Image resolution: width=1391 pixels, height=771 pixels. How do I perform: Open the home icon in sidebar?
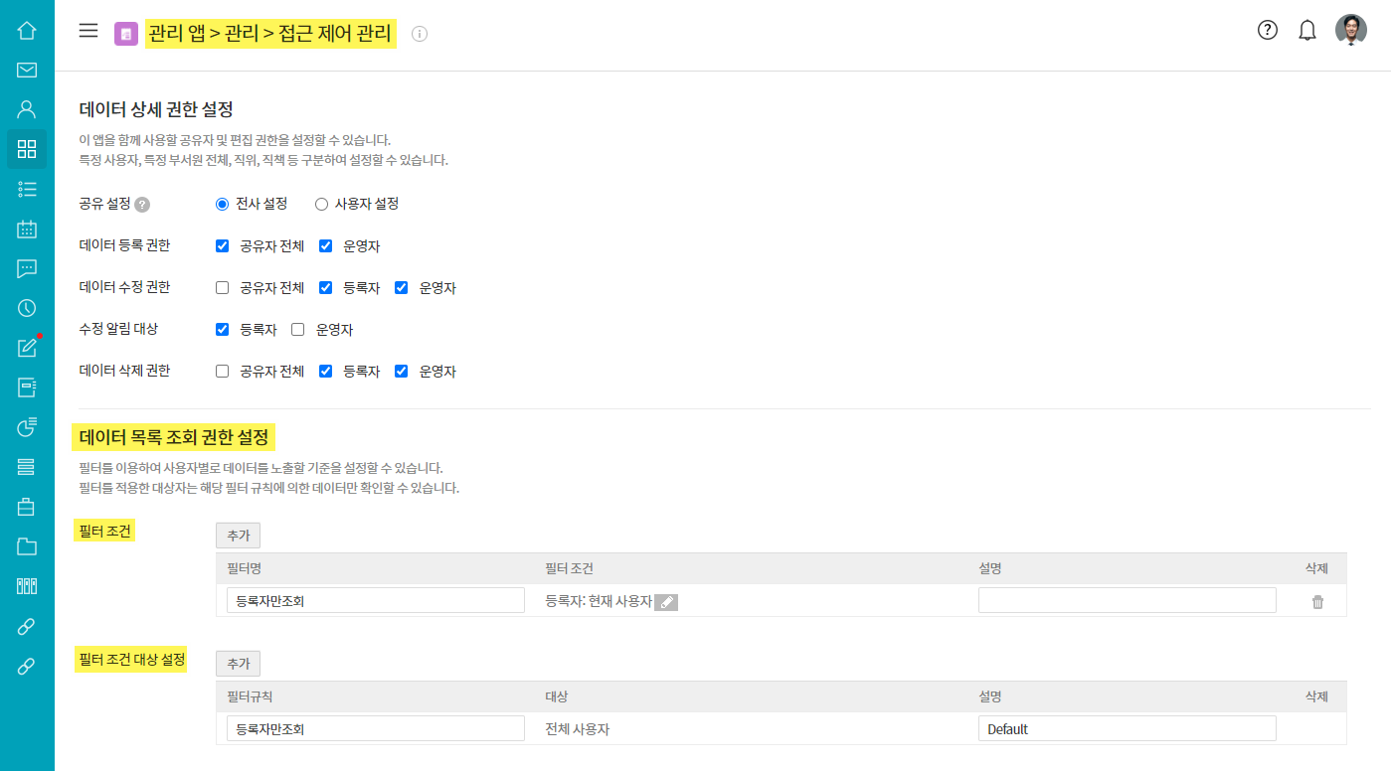click(27, 30)
